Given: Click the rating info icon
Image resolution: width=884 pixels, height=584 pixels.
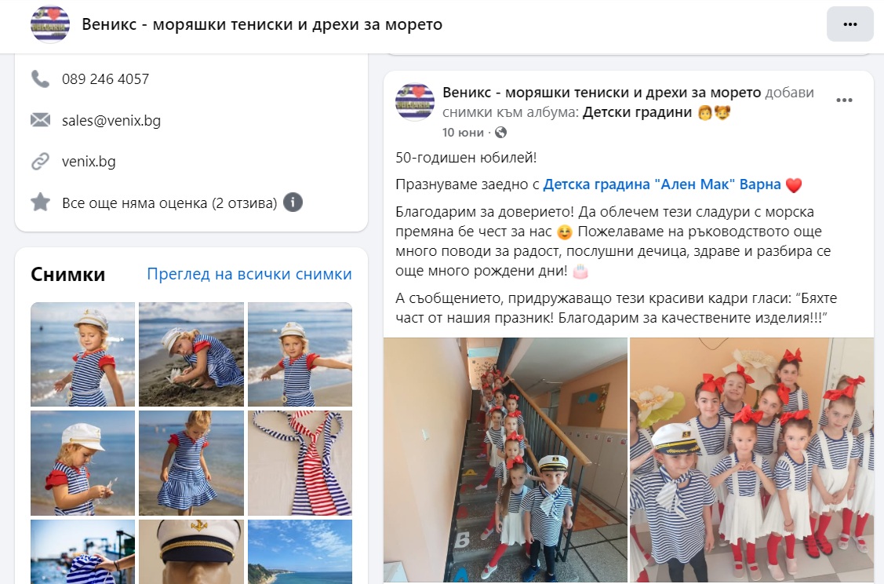Looking at the screenshot, I should pos(293,202).
